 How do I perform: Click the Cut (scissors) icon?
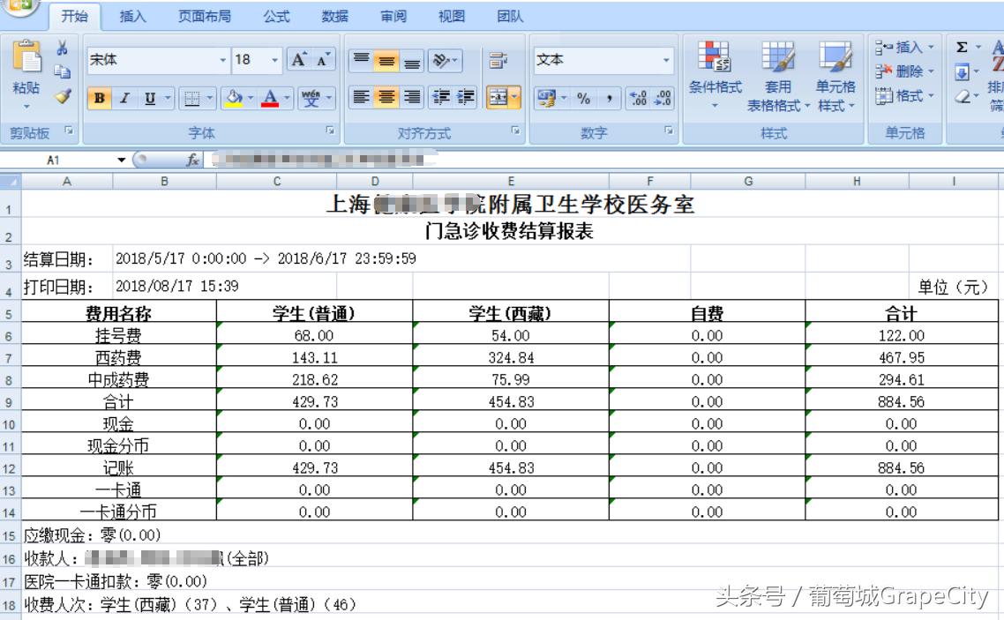click(60, 45)
